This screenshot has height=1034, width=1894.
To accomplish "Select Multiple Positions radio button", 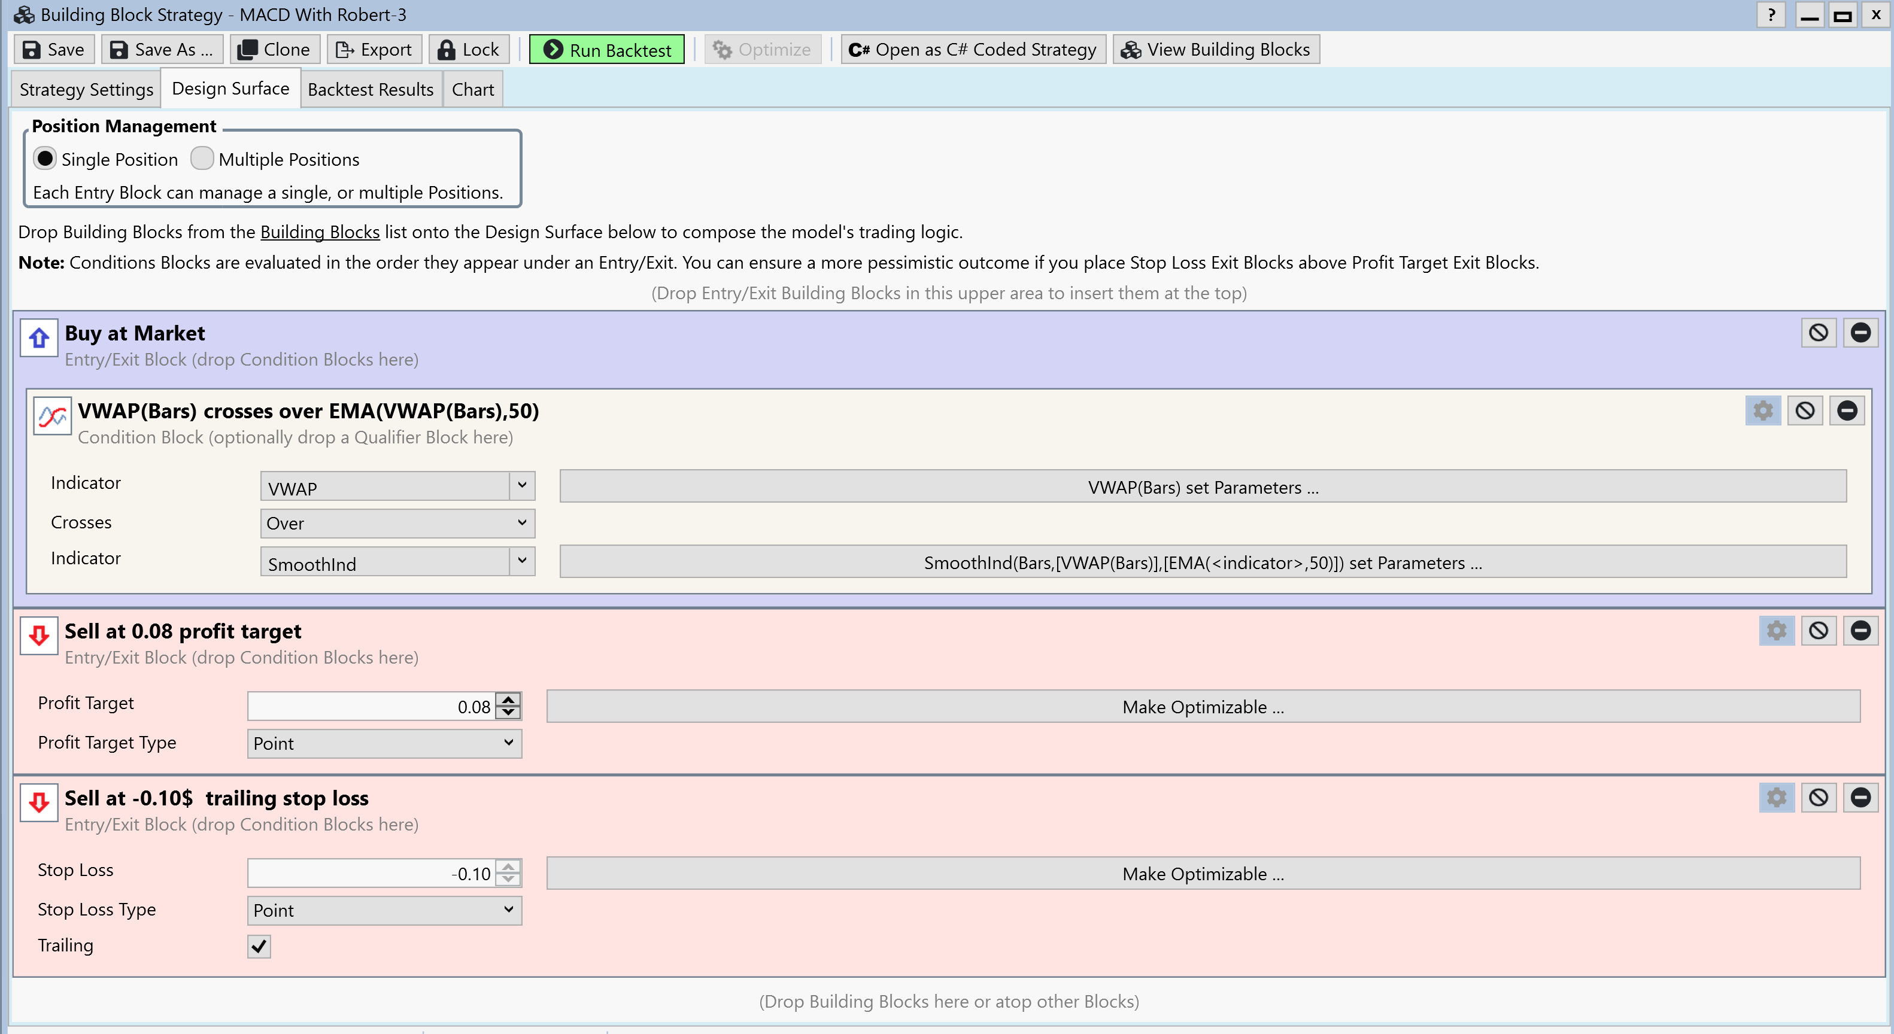I will coord(202,159).
